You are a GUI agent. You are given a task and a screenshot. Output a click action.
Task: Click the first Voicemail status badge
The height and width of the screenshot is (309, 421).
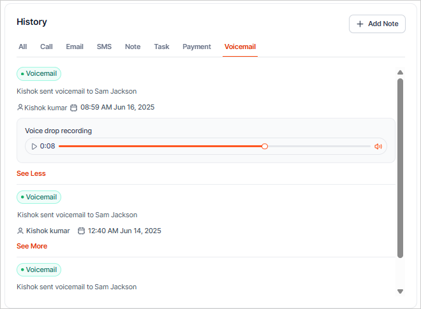coord(39,74)
